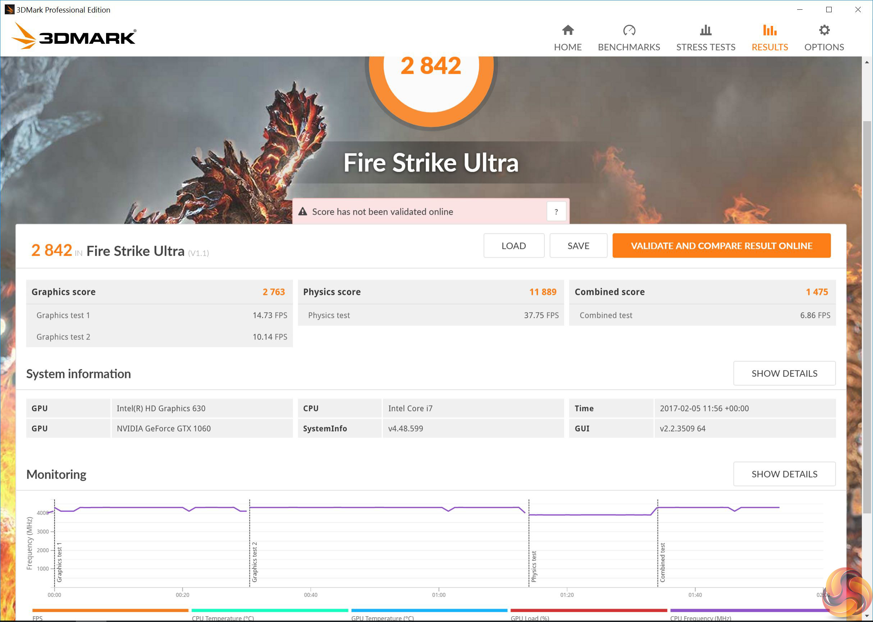Click the SAVE result button
The image size is (873, 622).
click(x=578, y=246)
